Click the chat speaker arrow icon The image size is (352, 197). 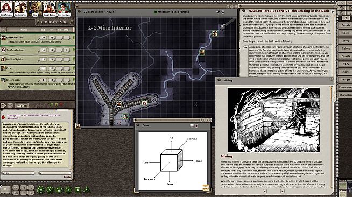(3, 105)
